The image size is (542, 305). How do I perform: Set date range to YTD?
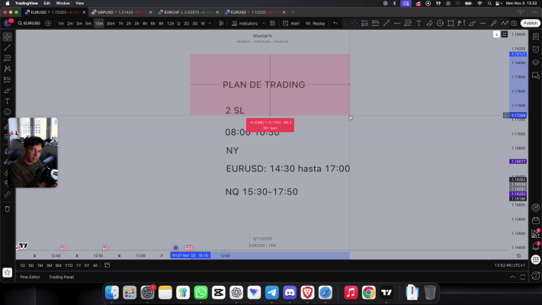[69, 265]
